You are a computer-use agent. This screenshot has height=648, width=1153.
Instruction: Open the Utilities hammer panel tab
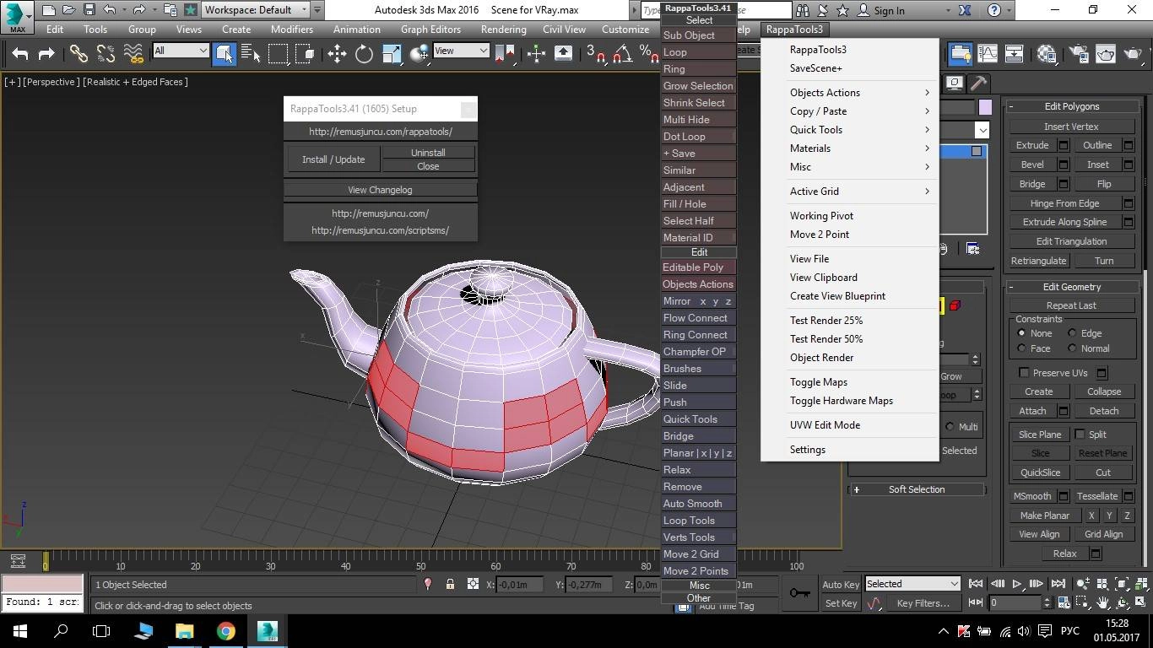coord(978,83)
